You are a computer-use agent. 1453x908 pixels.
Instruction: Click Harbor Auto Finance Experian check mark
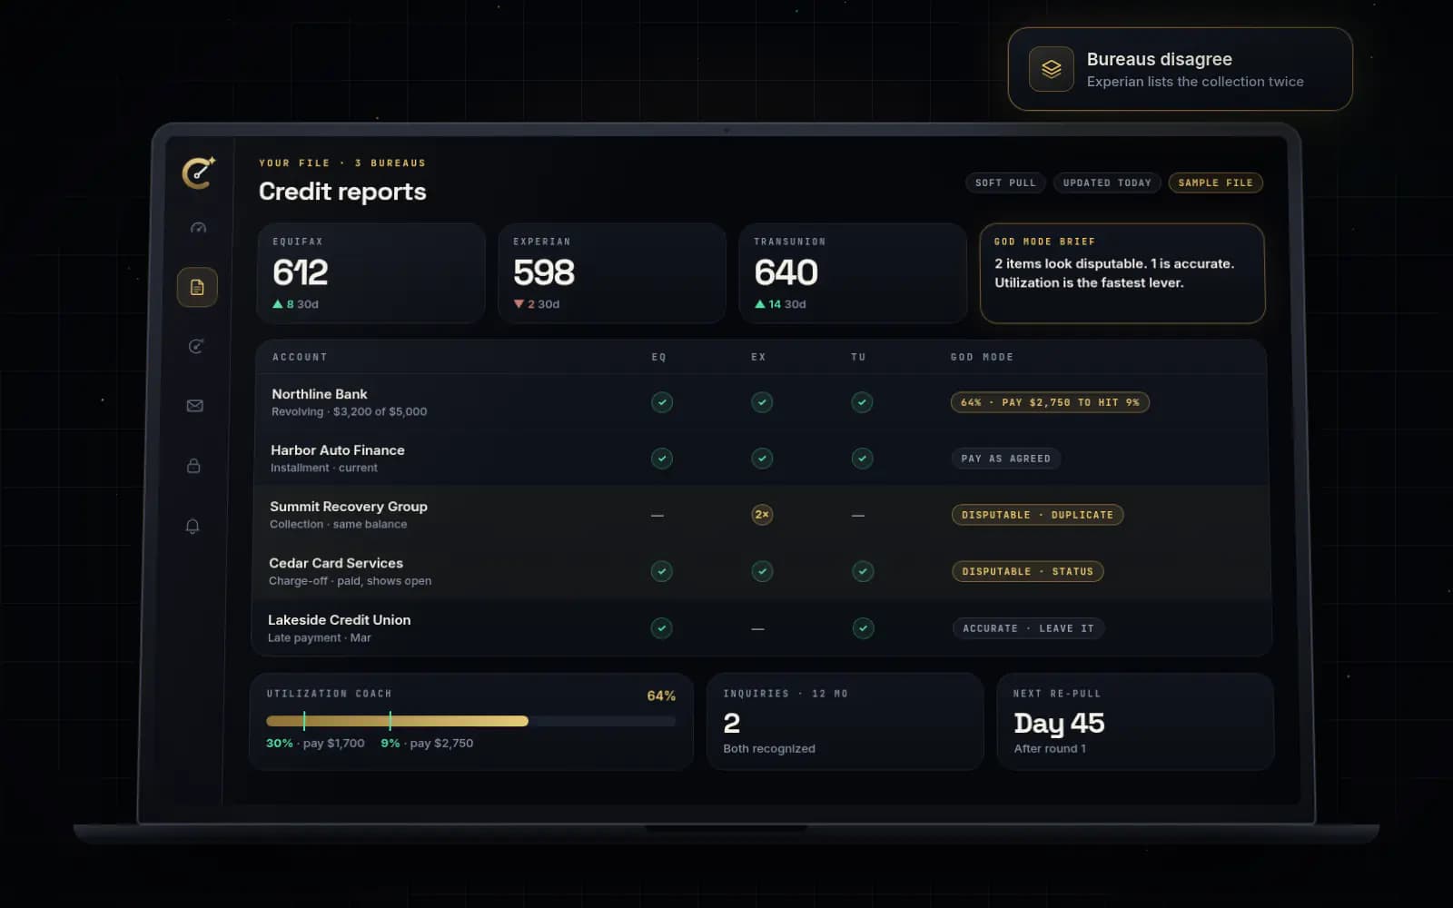(762, 459)
